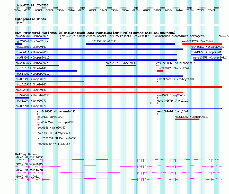229x194 pixels.
Task: Click the Cytogenetic Bands track title
Action: tap(31, 19)
